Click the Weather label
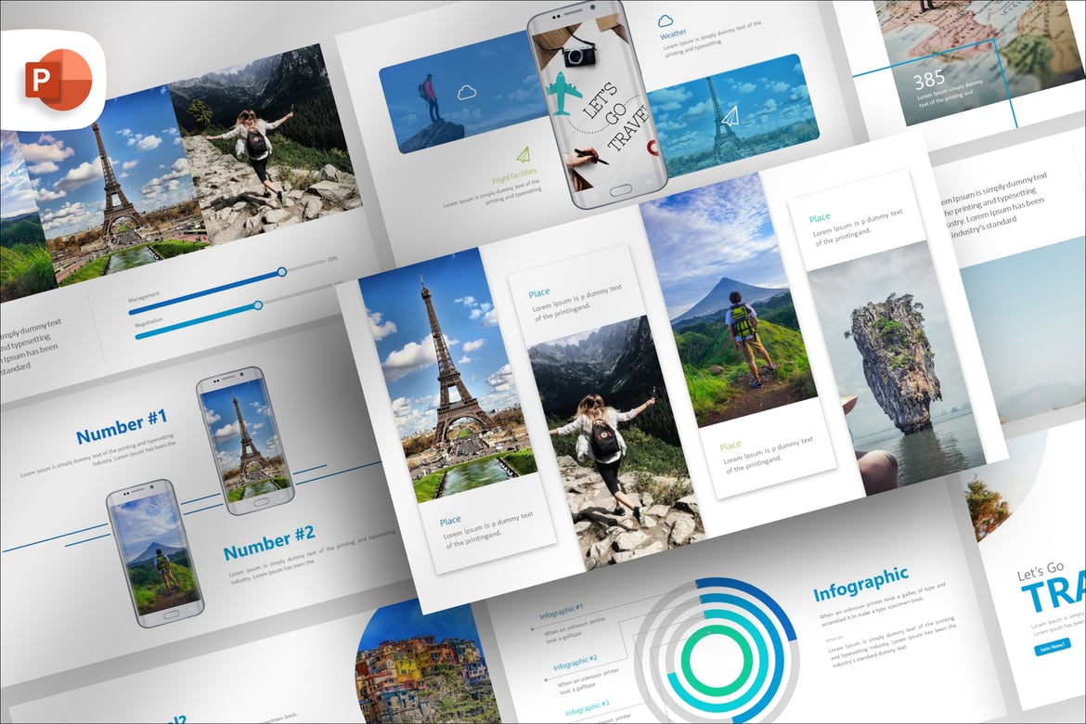The height and width of the screenshot is (724, 1086). [673, 34]
